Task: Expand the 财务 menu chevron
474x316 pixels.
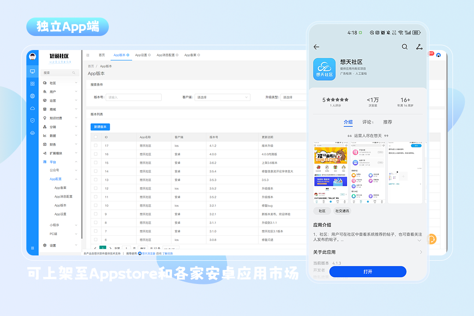Action: tap(76, 144)
